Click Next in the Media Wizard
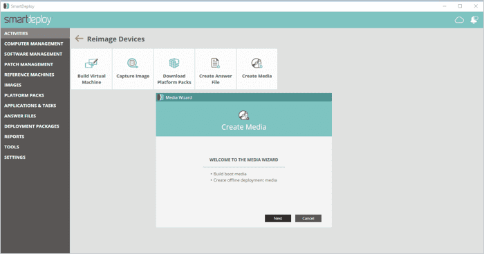 click(x=278, y=218)
